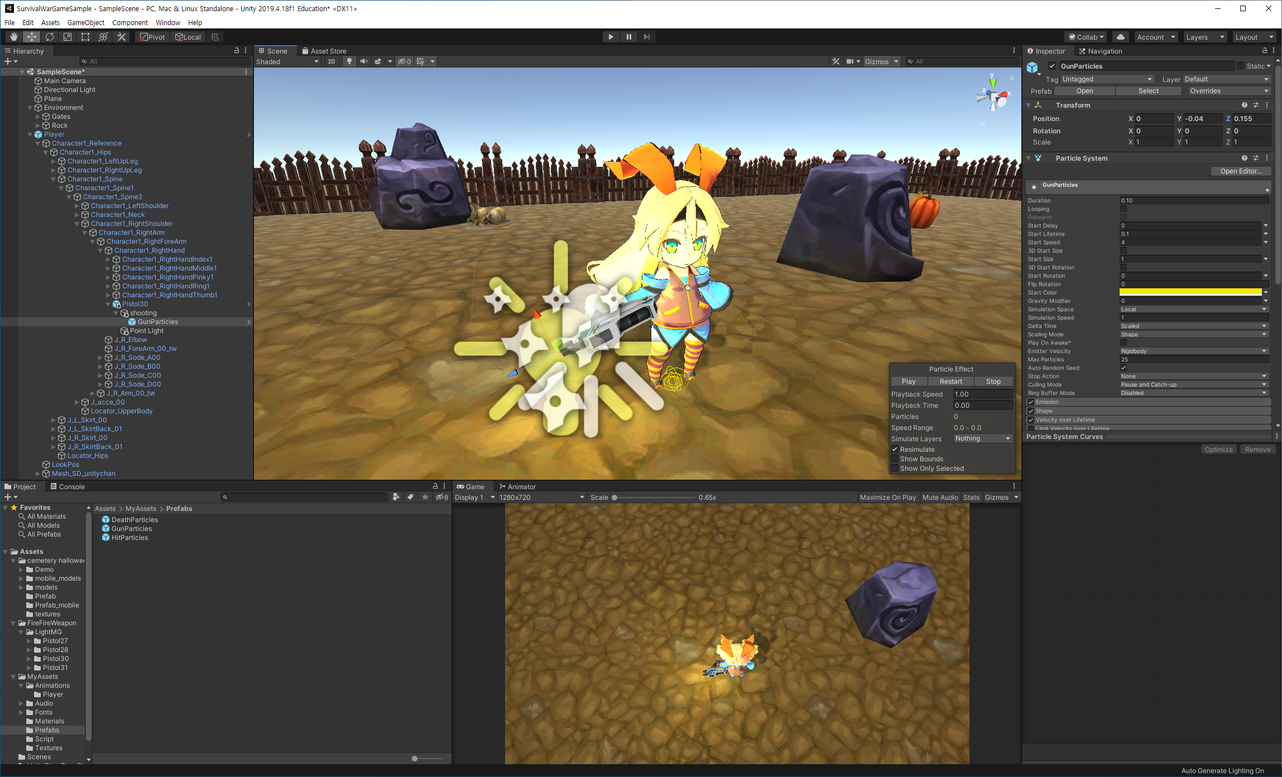Click the yellow Start Color swatch

(1190, 292)
